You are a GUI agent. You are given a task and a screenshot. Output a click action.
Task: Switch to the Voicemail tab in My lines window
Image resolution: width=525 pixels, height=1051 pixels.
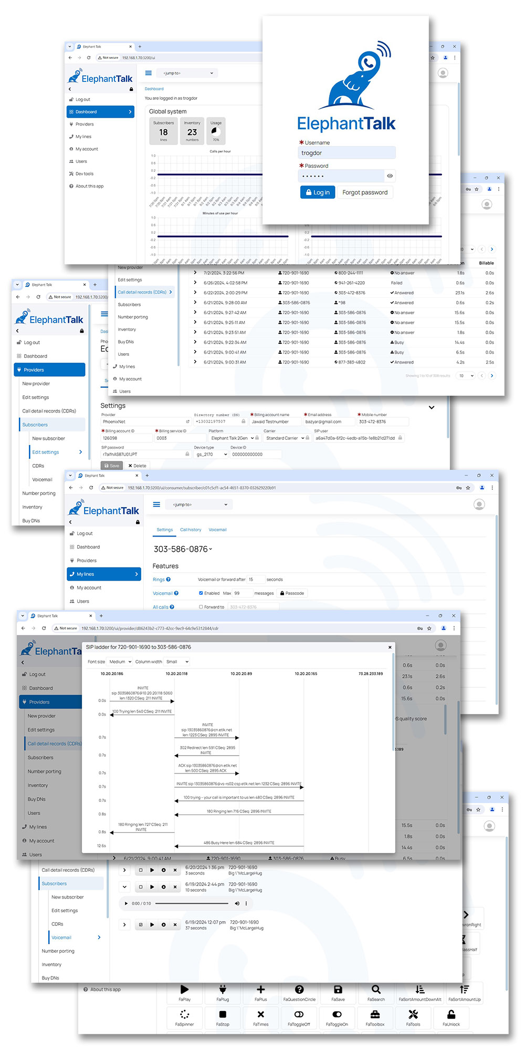tap(217, 530)
